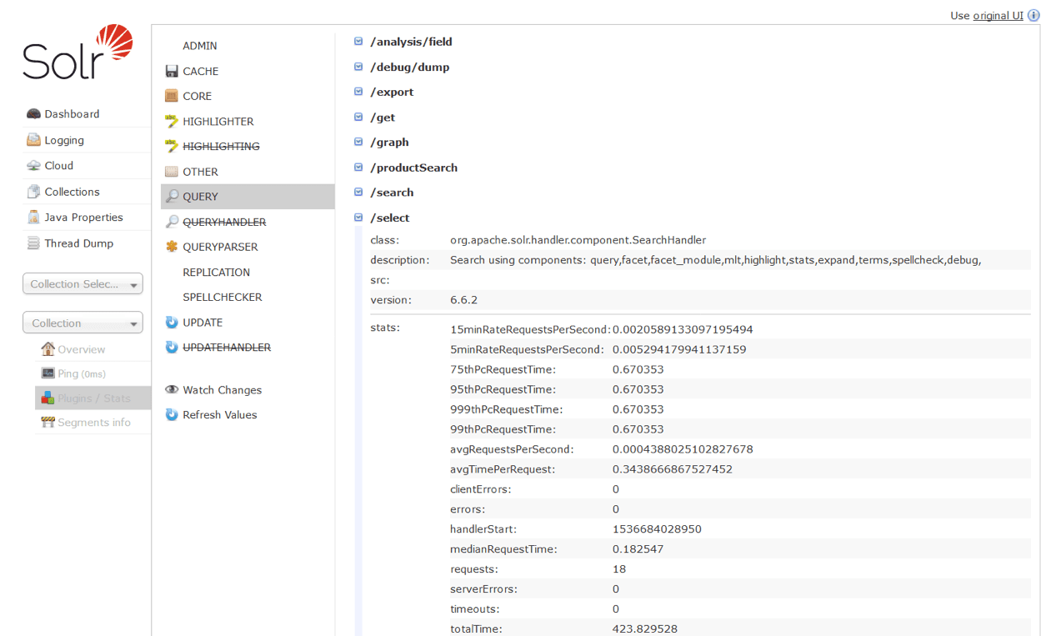Click the Solr logo
The image size is (1041, 636).
(78, 53)
